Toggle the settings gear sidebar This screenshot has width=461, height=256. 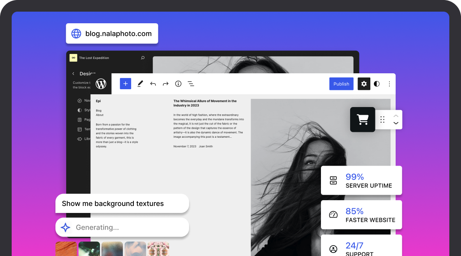tap(364, 84)
